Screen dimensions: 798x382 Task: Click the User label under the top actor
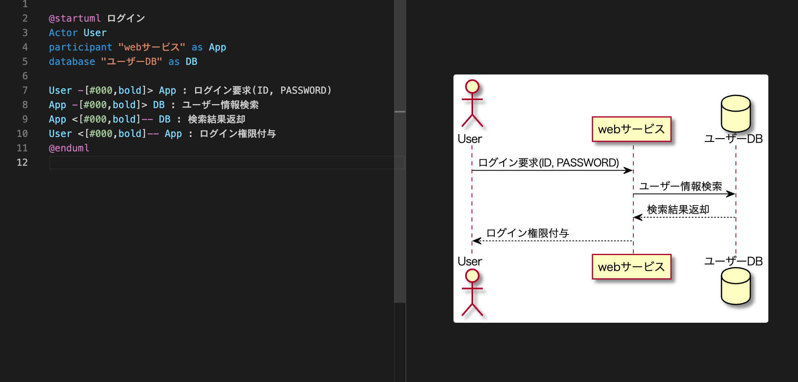pos(470,139)
